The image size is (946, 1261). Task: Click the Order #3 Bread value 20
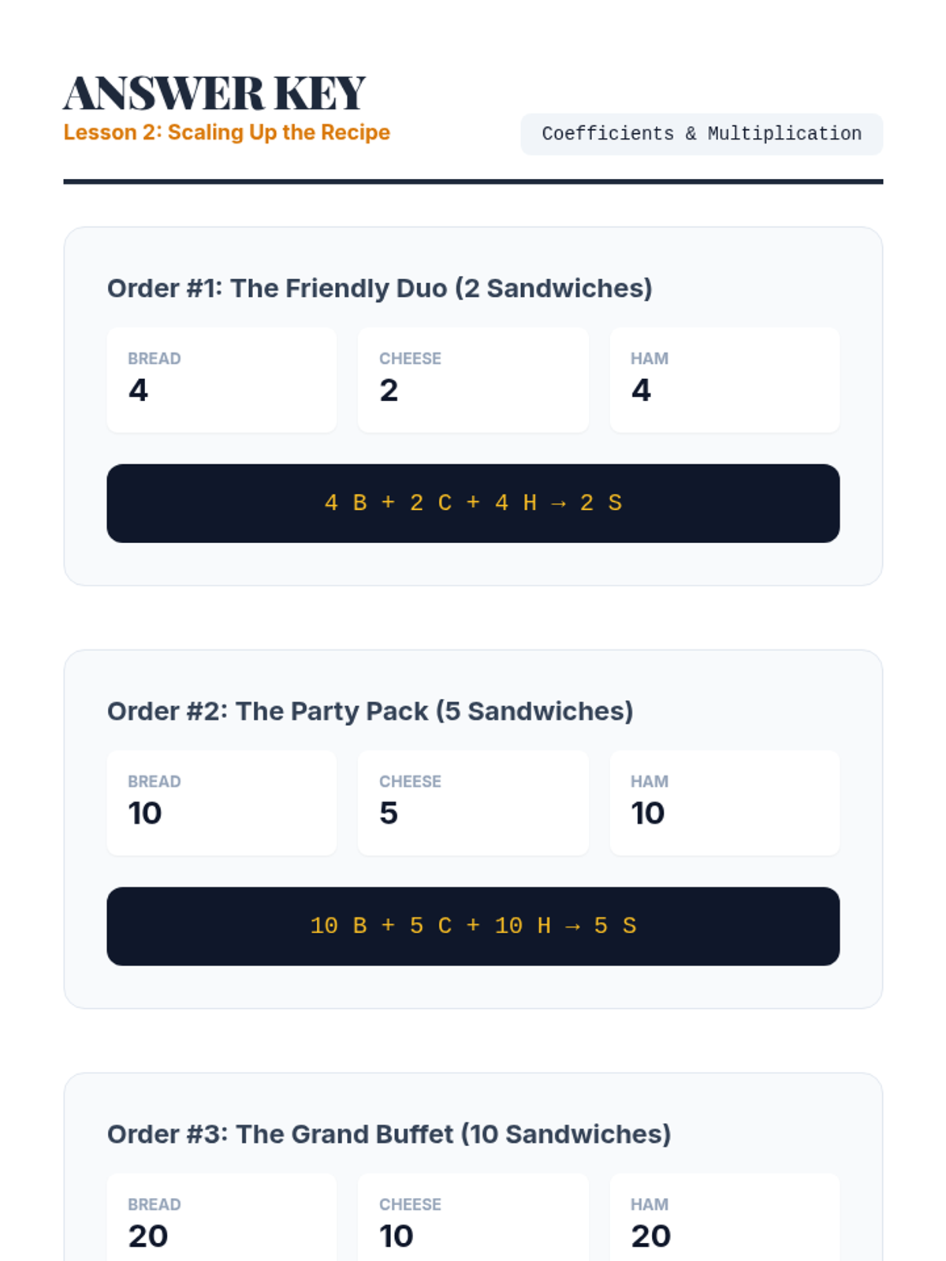pyautogui.click(x=148, y=1236)
